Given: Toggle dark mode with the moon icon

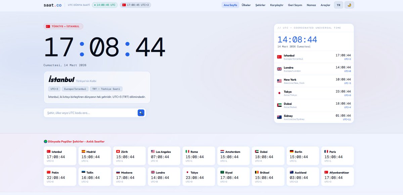Looking at the screenshot, I should [x=349, y=5].
